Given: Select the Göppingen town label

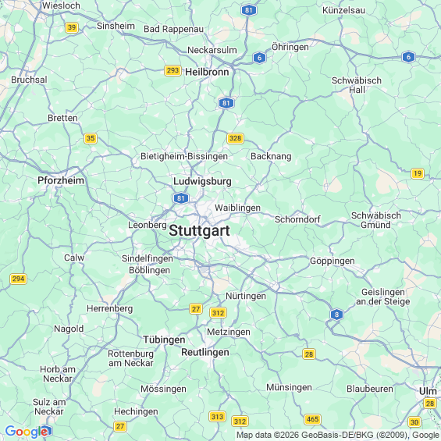Looking at the screenshot, I should (x=333, y=261).
